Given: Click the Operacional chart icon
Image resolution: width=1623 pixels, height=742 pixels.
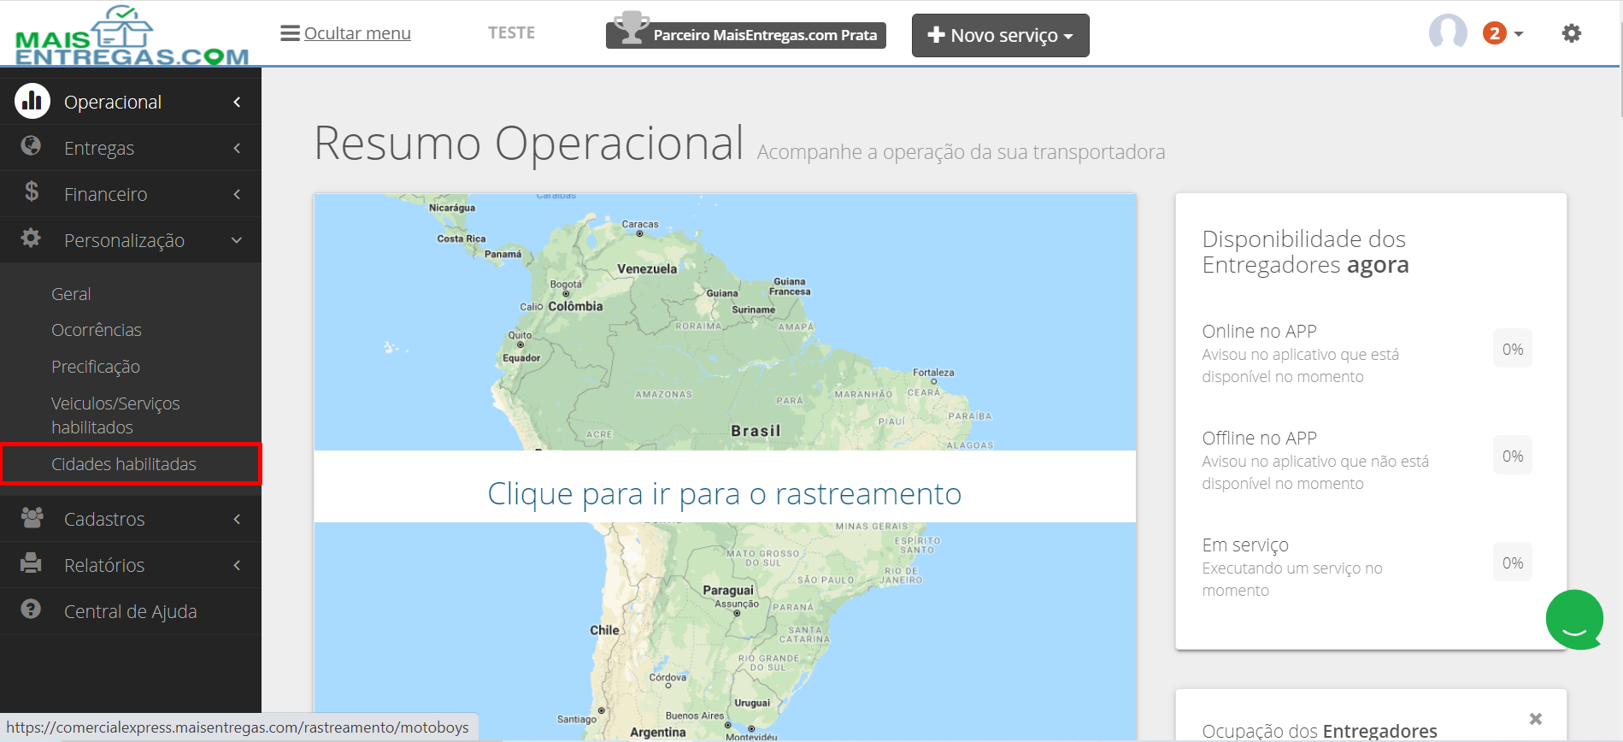Looking at the screenshot, I should click(32, 101).
